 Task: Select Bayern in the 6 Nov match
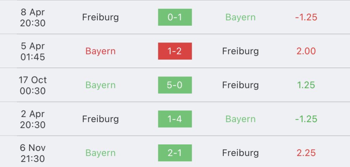click(x=100, y=153)
